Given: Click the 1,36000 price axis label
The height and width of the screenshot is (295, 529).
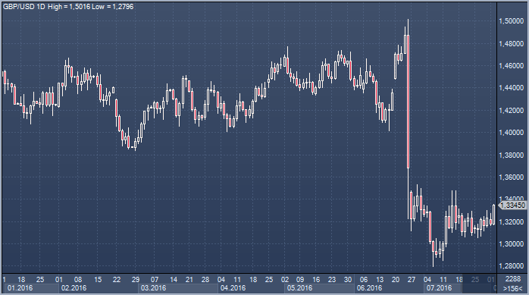Looking at the screenshot, I should tap(511, 177).
